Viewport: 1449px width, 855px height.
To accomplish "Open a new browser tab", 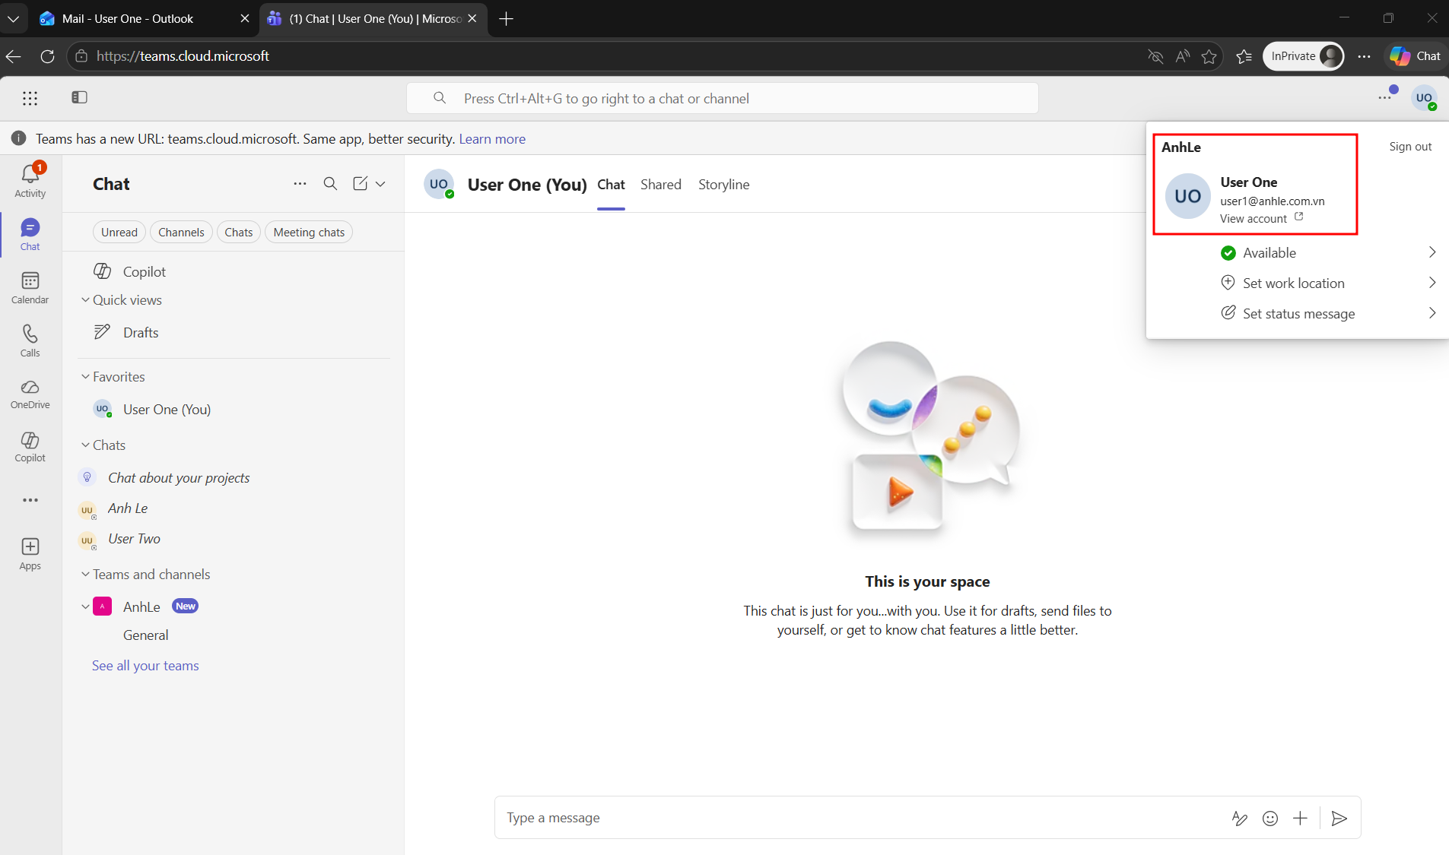I will [507, 18].
